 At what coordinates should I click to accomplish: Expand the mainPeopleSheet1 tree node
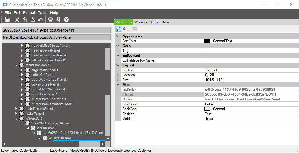(16, 109)
